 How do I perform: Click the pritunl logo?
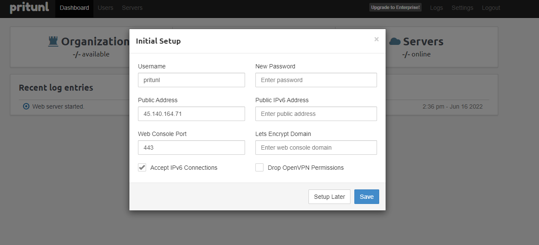pos(30,8)
